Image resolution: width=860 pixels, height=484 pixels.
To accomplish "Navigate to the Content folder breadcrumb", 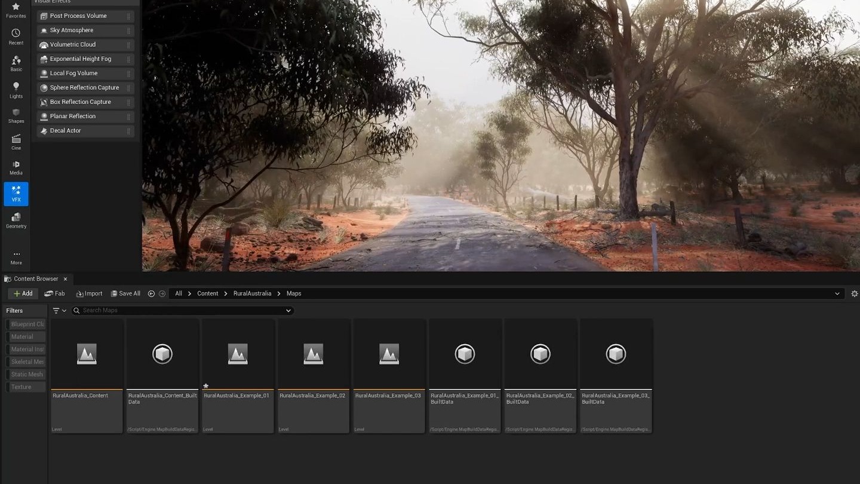I will pyautogui.click(x=208, y=294).
